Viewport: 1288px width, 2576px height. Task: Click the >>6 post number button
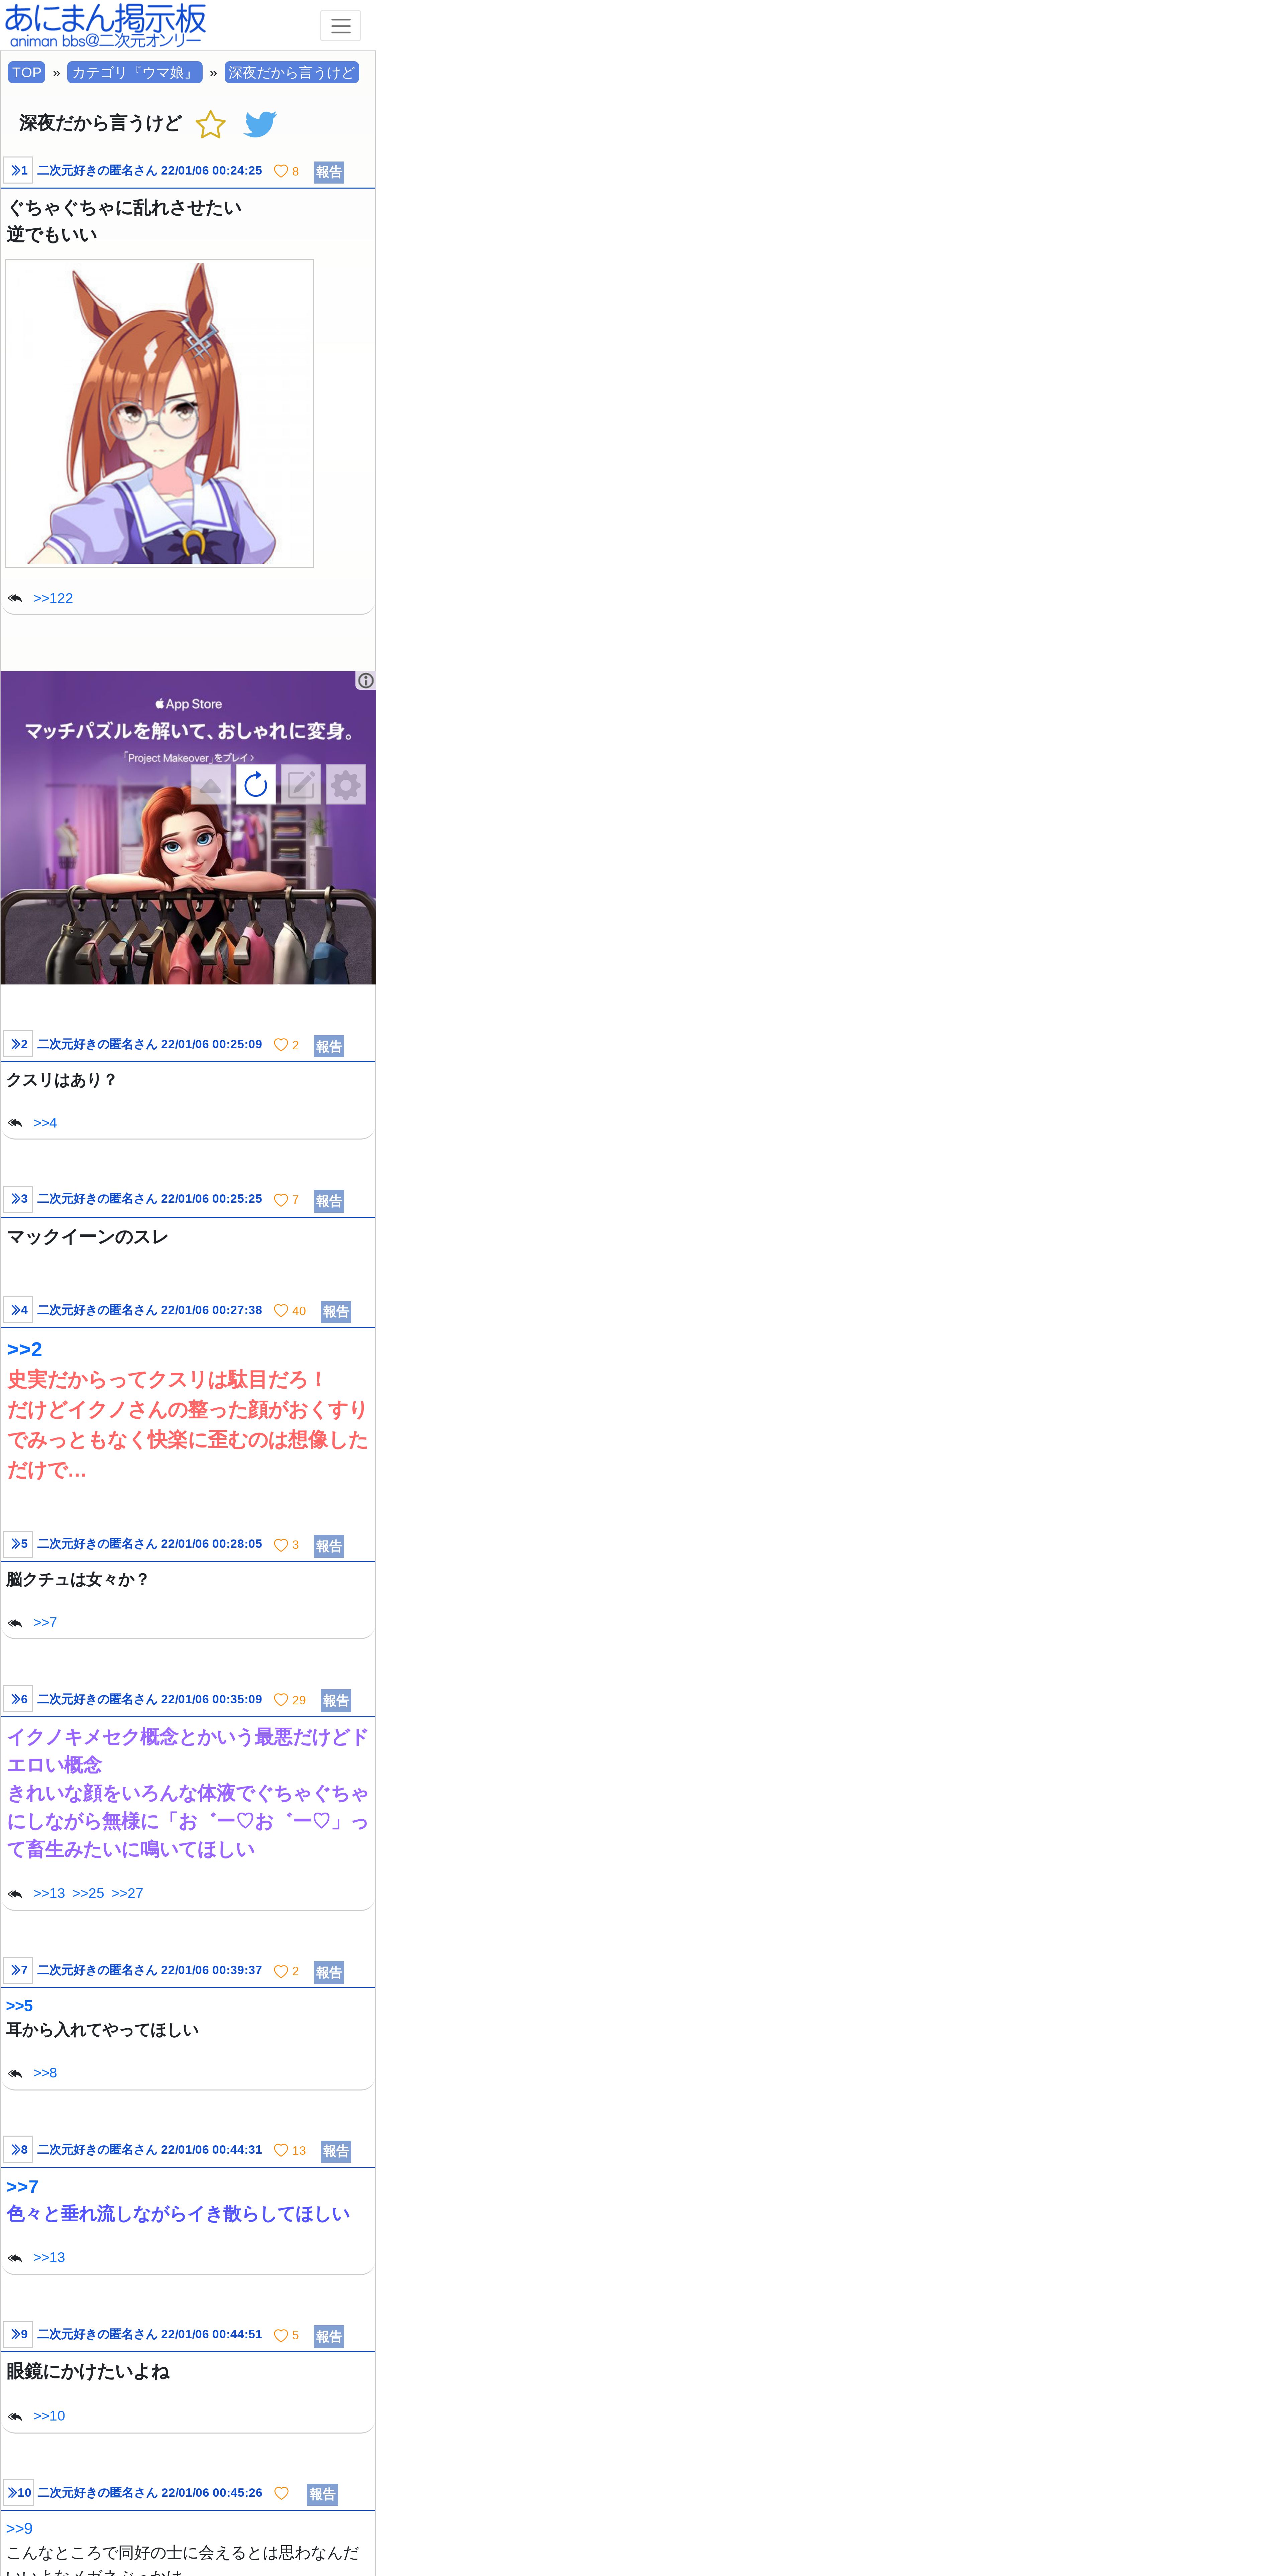tap(18, 1699)
